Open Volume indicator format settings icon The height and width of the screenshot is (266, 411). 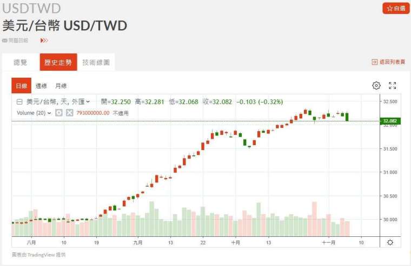[59, 113]
